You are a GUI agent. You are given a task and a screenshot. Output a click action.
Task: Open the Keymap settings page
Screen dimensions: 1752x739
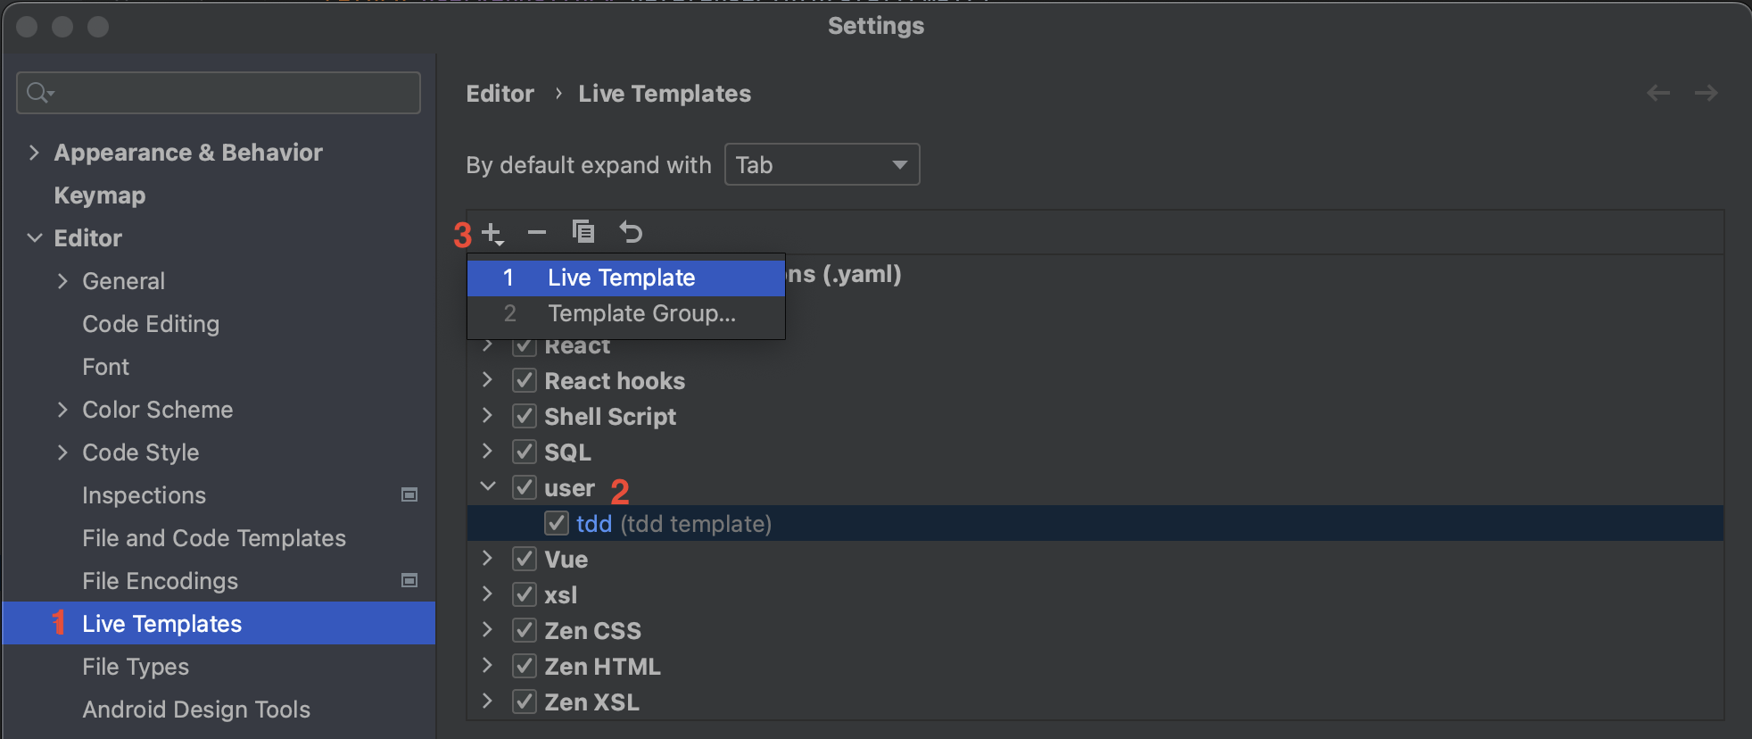point(100,195)
